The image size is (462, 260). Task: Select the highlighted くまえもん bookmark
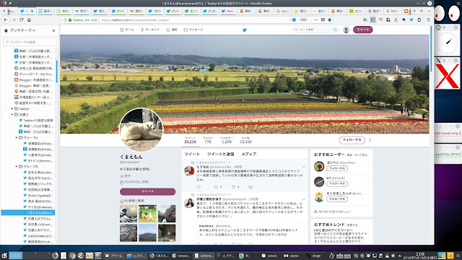click(28, 212)
